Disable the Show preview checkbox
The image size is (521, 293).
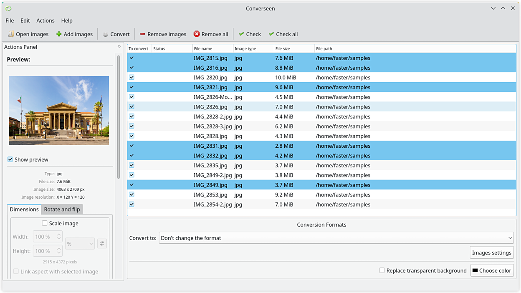click(x=10, y=159)
